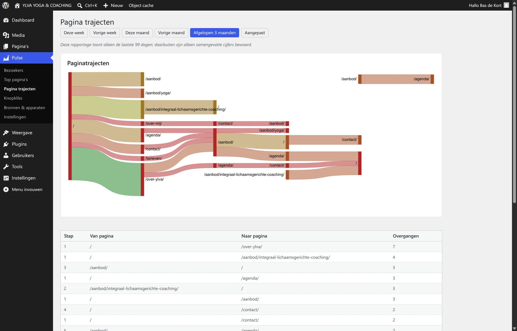
Task: Open the site home icon
Action: pos(17,5)
